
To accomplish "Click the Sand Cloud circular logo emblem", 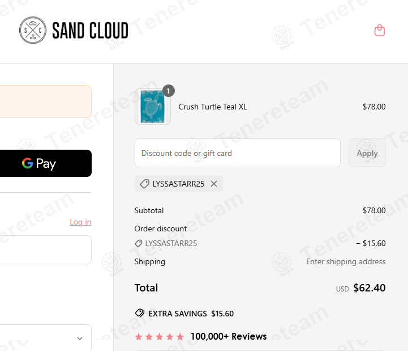I will pos(34,30).
